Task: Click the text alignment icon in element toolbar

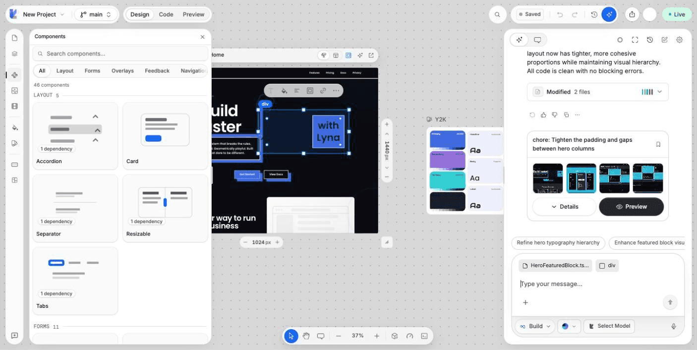Action: (x=297, y=91)
